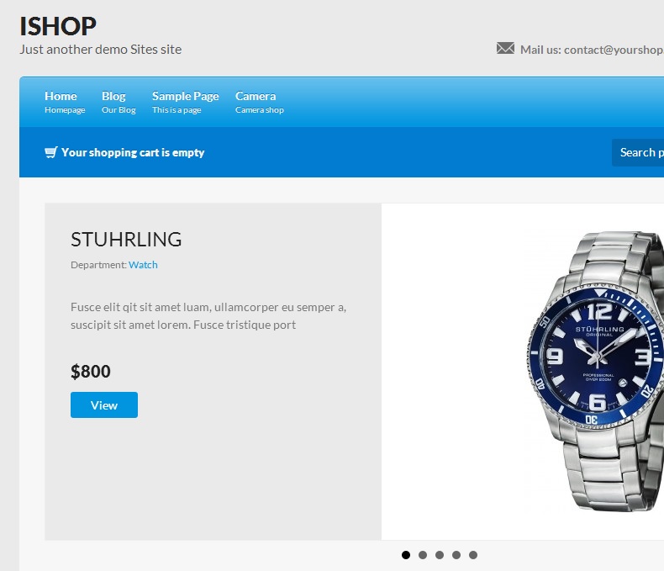The image size is (664, 571).
Task: Click the mail envelope icon
Action: point(505,48)
